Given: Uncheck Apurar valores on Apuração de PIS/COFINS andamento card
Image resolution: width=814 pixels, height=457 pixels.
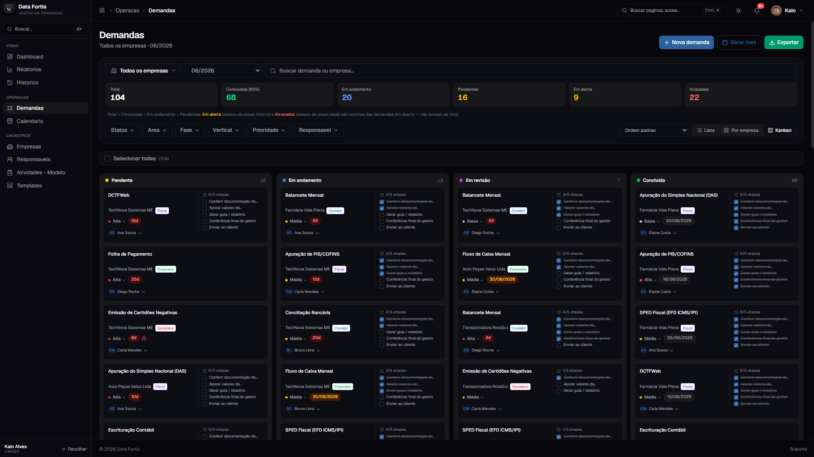Looking at the screenshot, I should (382, 267).
